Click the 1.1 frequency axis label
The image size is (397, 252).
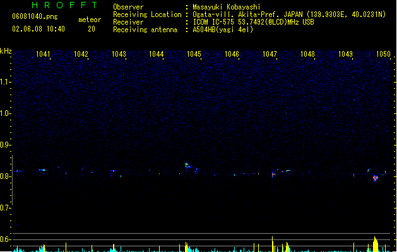[4, 82]
